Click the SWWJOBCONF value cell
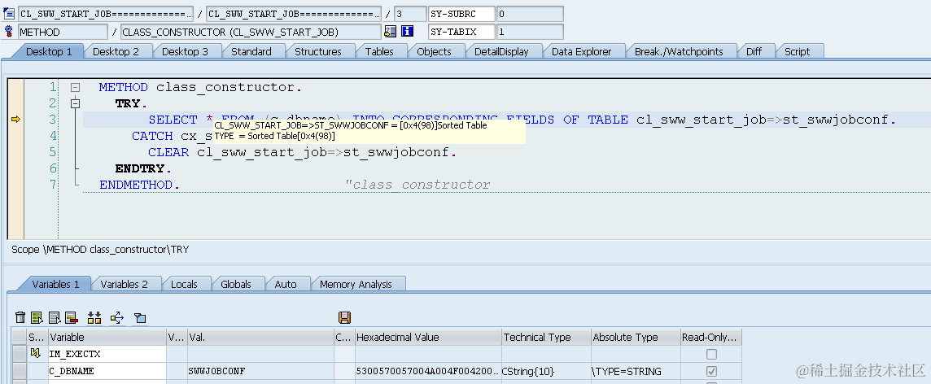The image size is (931, 384). click(x=260, y=372)
